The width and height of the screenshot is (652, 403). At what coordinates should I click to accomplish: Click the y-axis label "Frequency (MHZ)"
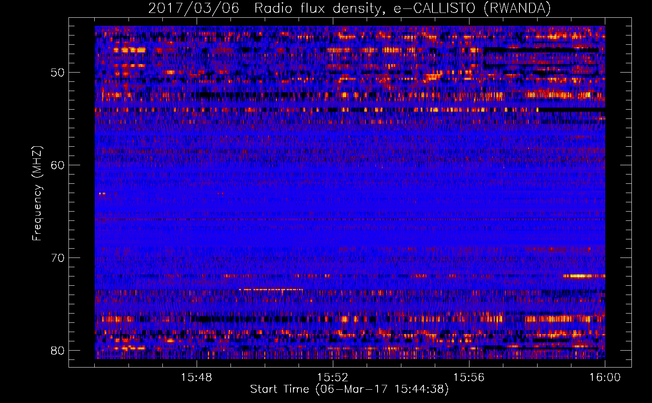[37, 193]
